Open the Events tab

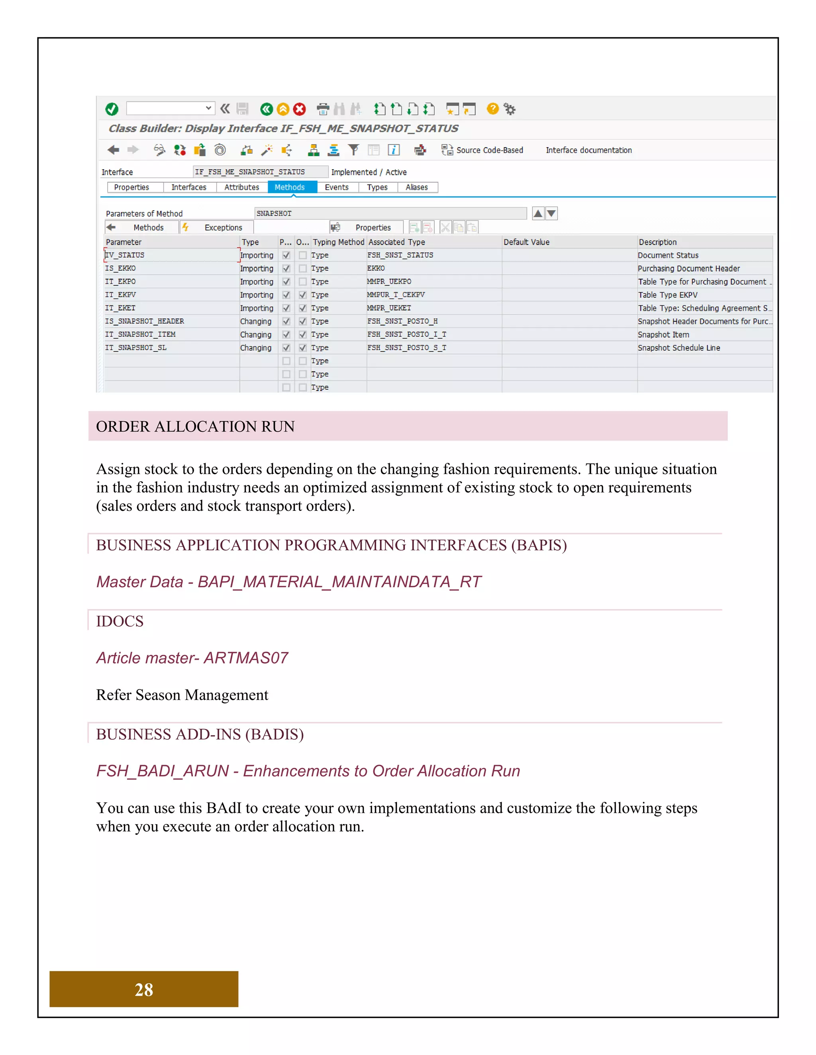tap(336, 188)
